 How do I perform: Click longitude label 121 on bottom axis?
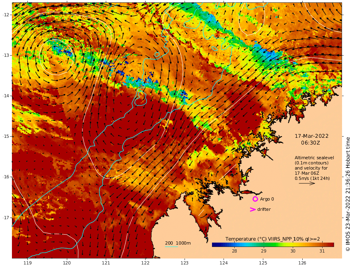tap(106, 263)
